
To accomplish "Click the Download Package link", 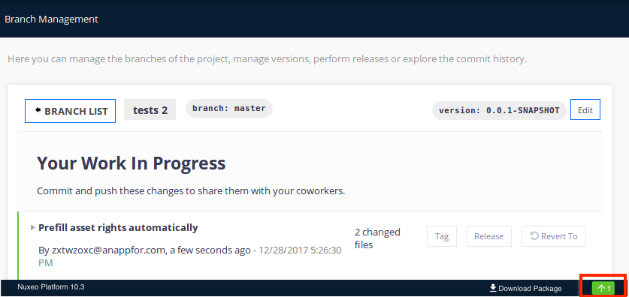I will pyautogui.click(x=525, y=288).
